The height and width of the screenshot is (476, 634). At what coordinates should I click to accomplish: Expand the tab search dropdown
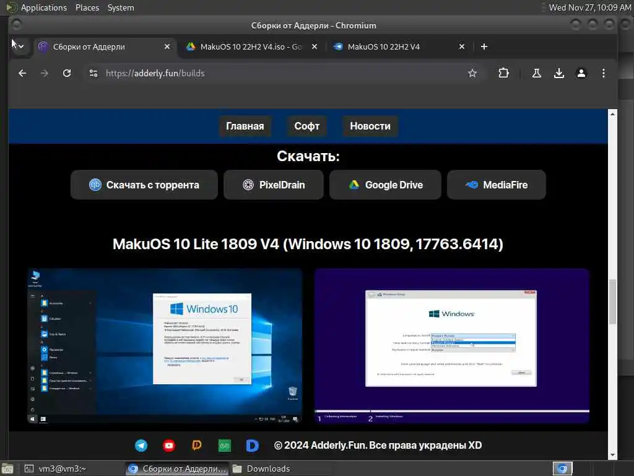(20, 46)
